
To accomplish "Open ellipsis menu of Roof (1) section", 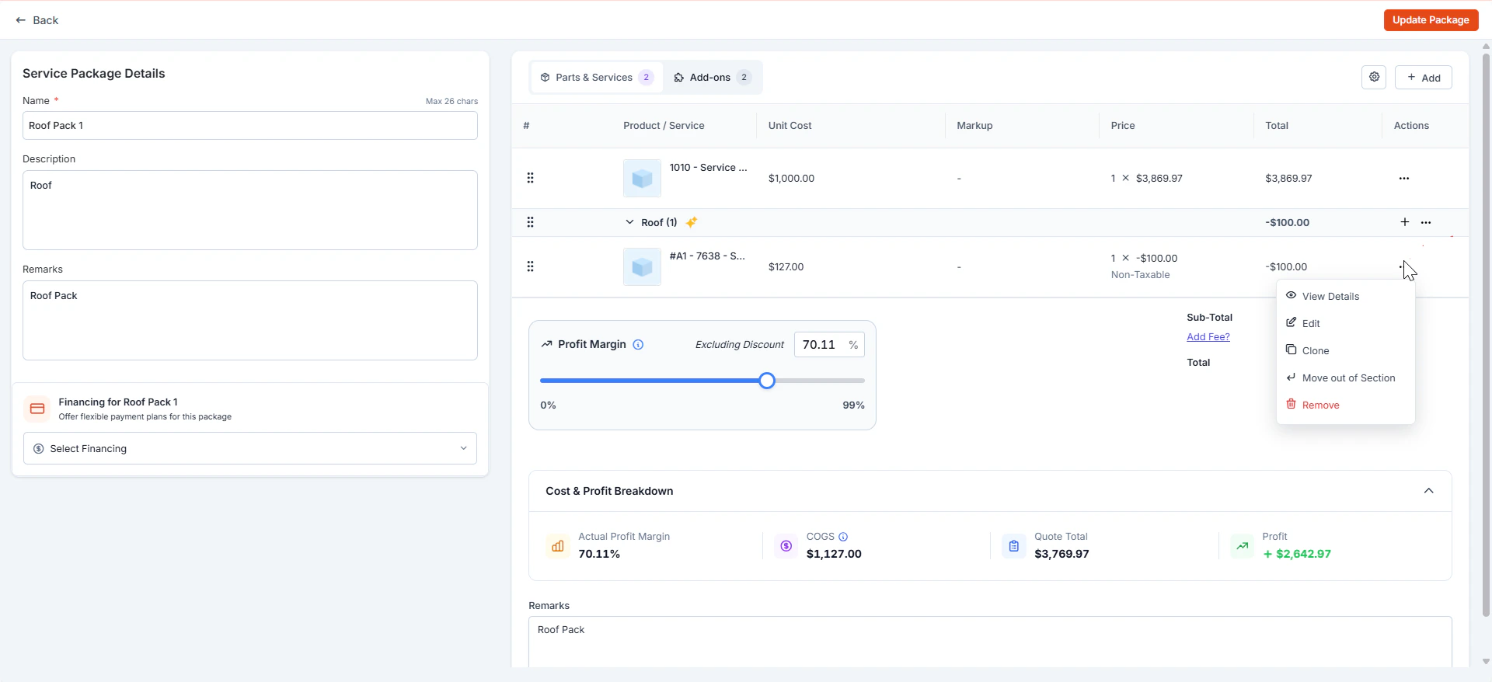I will click(1426, 222).
